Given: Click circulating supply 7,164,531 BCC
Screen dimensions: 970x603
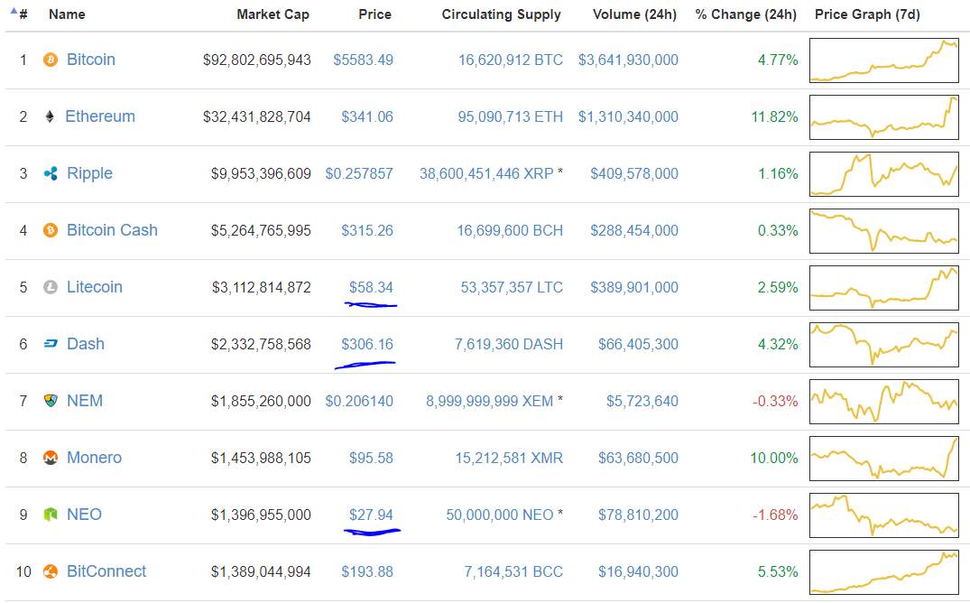Looking at the screenshot, I should [513, 572].
